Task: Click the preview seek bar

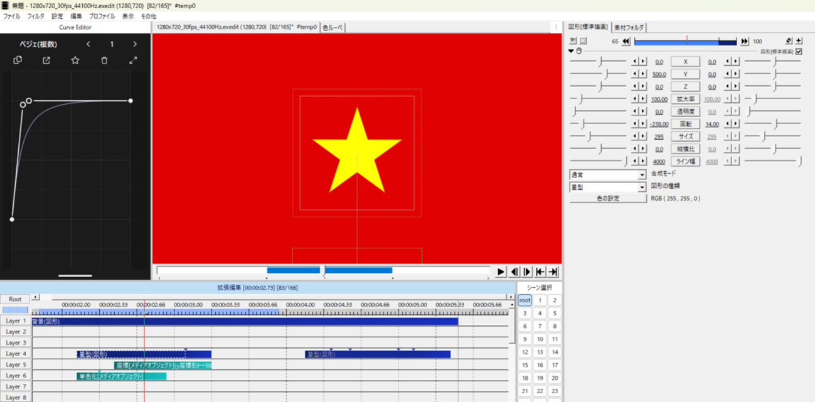Action: [x=322, y=270]
